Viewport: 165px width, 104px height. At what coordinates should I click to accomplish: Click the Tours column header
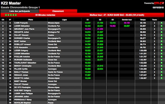(154, 20)
